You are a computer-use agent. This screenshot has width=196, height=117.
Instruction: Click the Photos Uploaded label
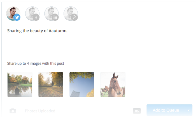point(40,111)
